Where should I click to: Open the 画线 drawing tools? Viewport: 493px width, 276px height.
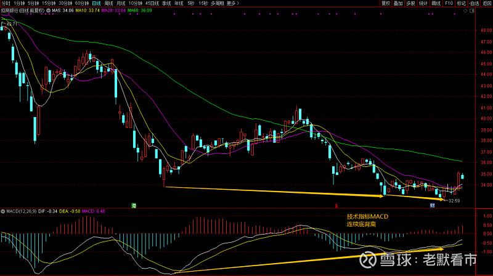[x=436, y=3]
